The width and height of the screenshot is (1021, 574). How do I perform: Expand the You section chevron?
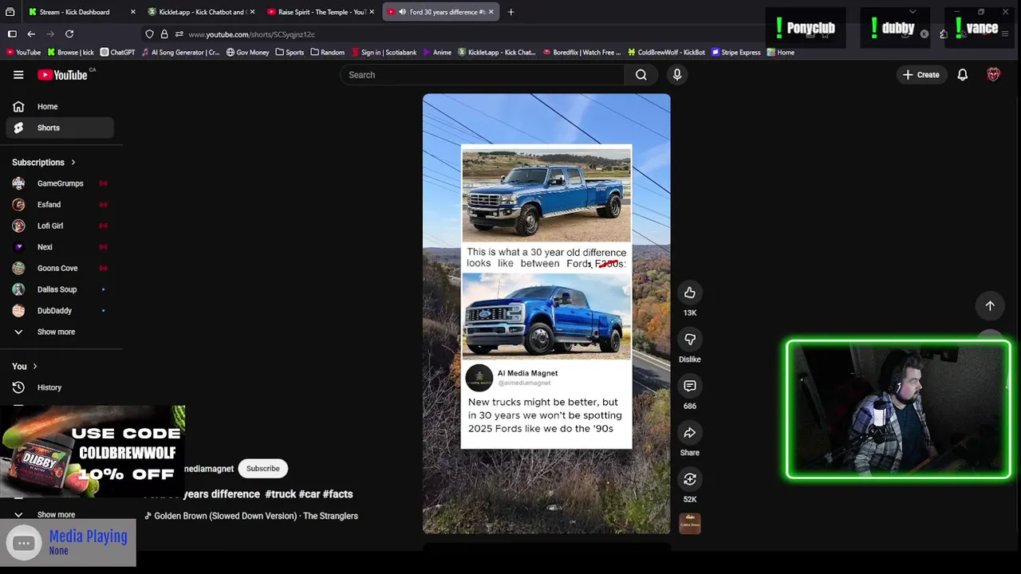(x=35, y=366)
